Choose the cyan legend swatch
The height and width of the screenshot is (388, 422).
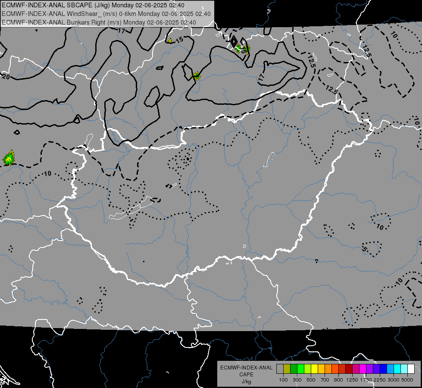[x=397, y=369]
